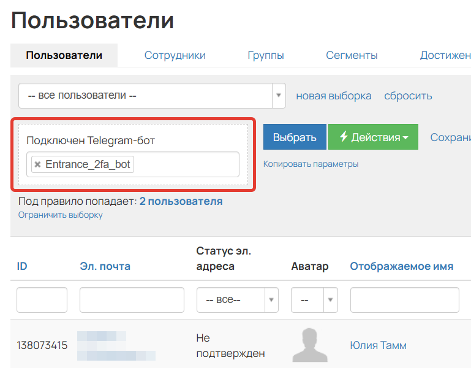Open the «2 пользователя» link
Viewport: 471px width, 368px height.
coord(181,201)
